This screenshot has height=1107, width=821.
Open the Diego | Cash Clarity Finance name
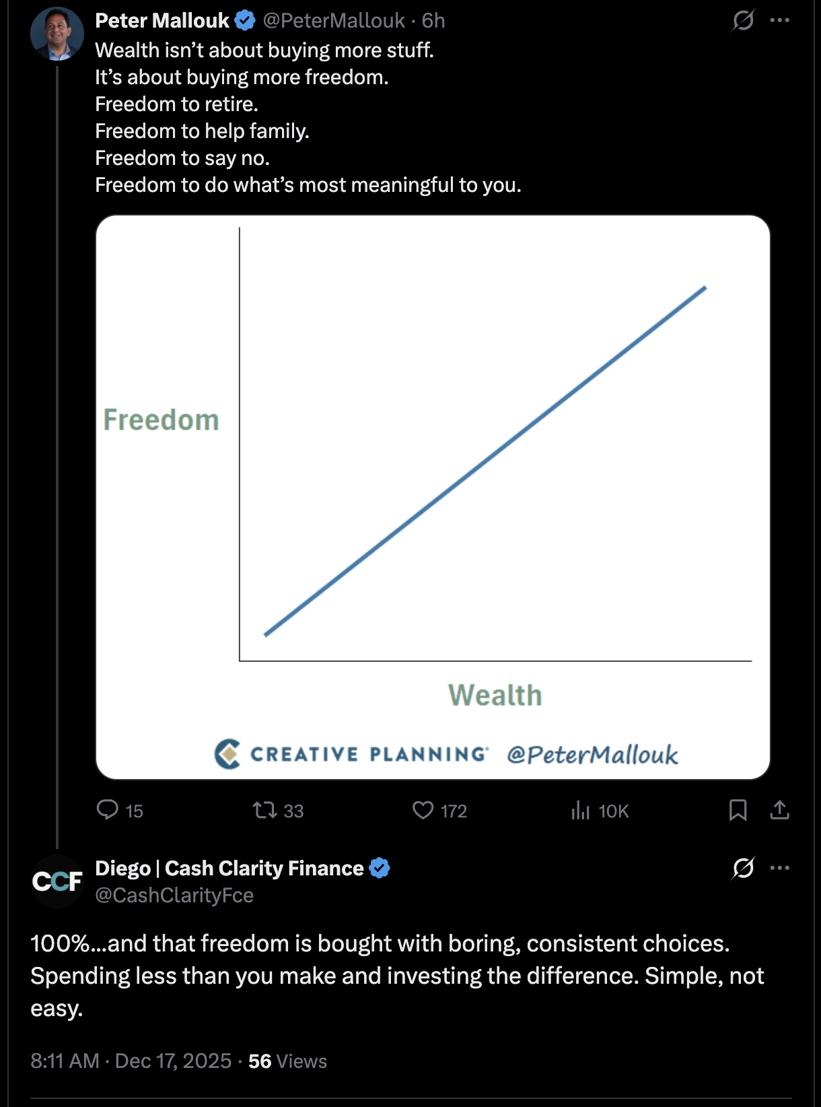click(x=229, y=869)
